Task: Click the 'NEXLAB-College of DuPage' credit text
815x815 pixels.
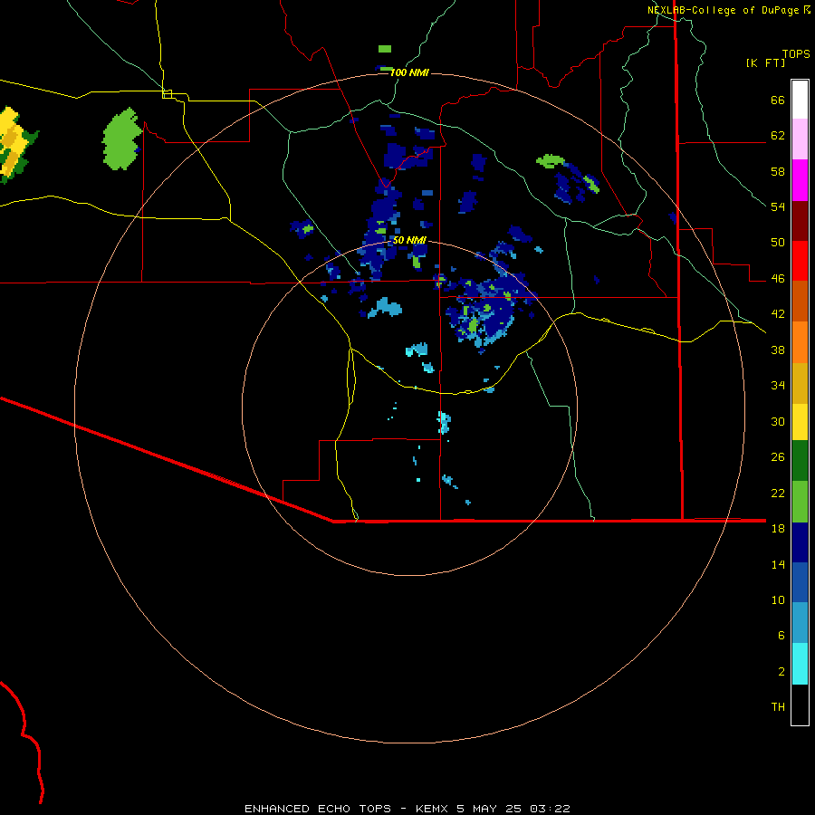Action: 724,10
